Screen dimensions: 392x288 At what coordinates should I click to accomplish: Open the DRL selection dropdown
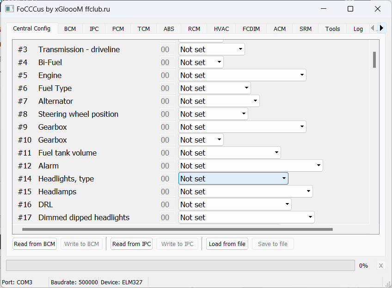(x=234, y=204)
